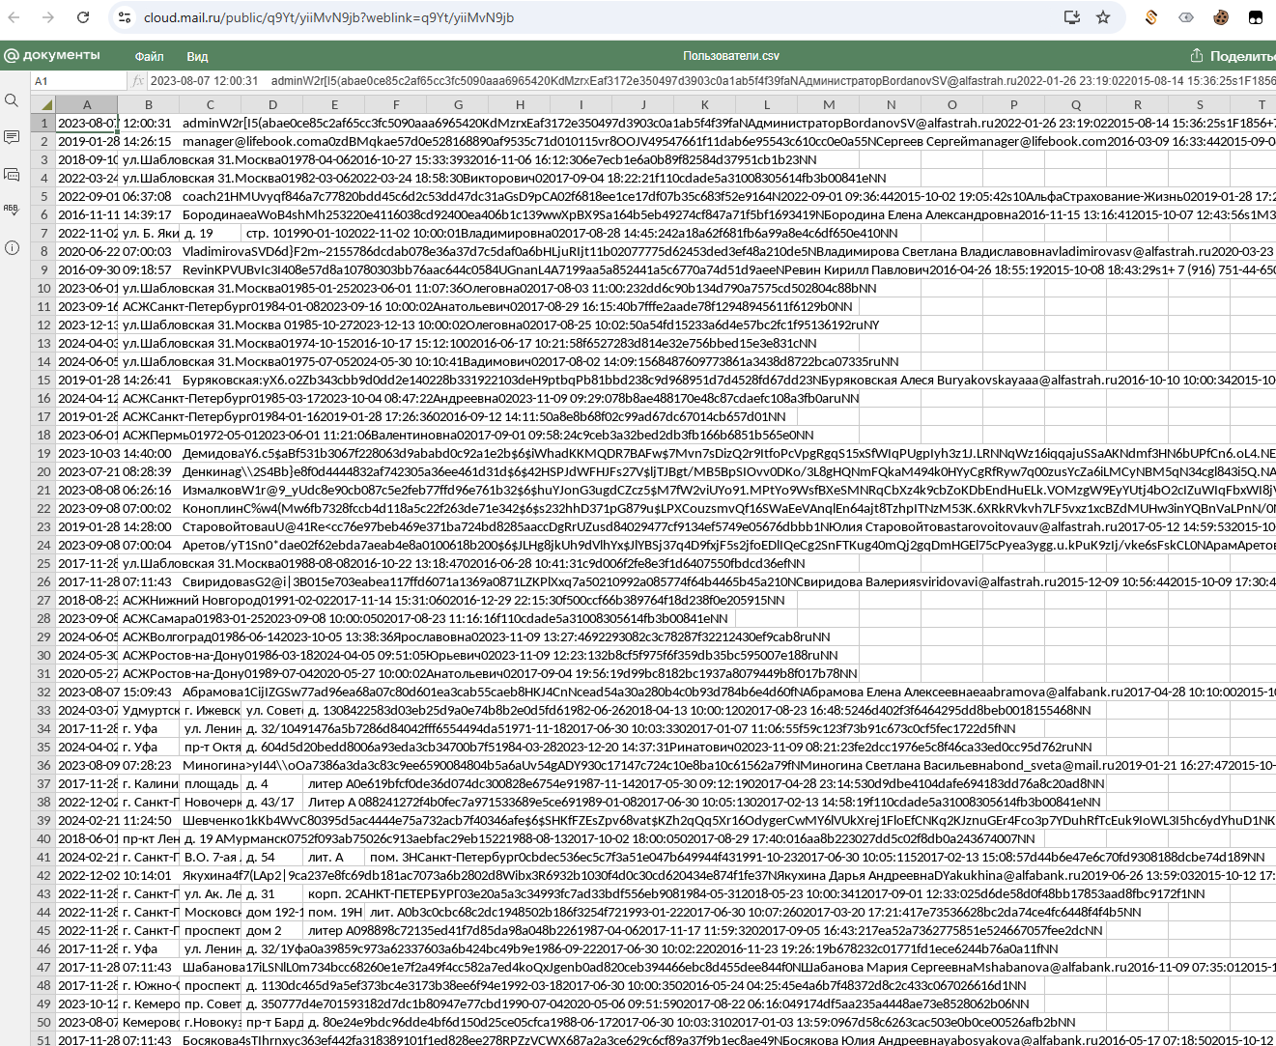Click cell A5 with date 2022-09-01
Screen dimensions: 1276x1046
[87, 196]
